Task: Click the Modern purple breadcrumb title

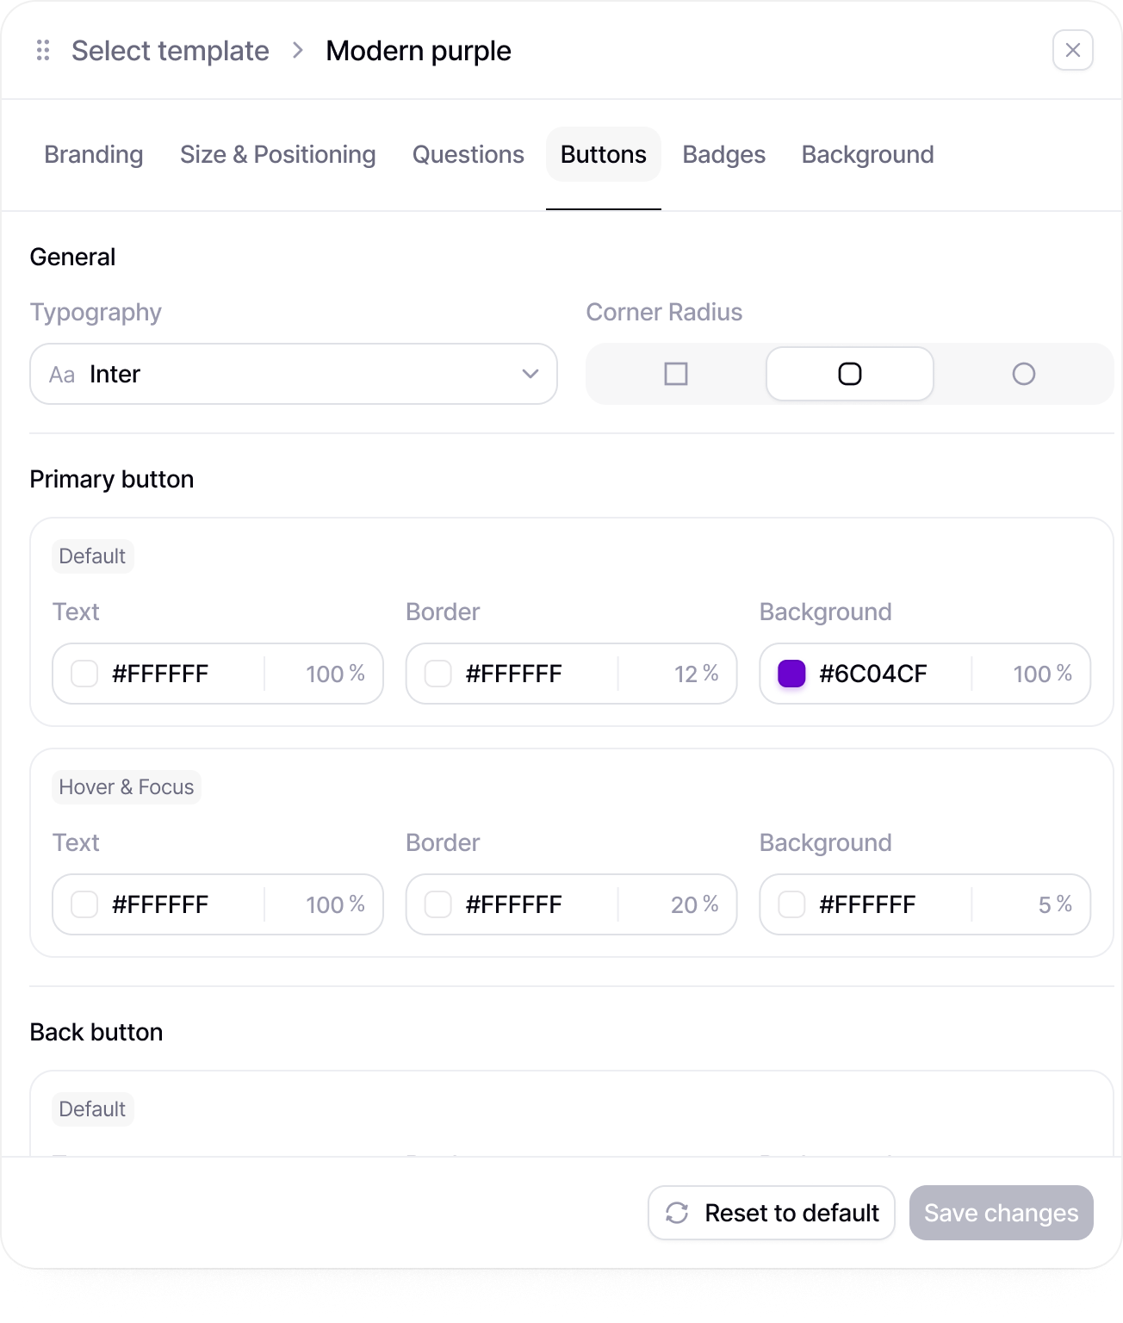Action: pyautogui.click(x=419, y=51)
